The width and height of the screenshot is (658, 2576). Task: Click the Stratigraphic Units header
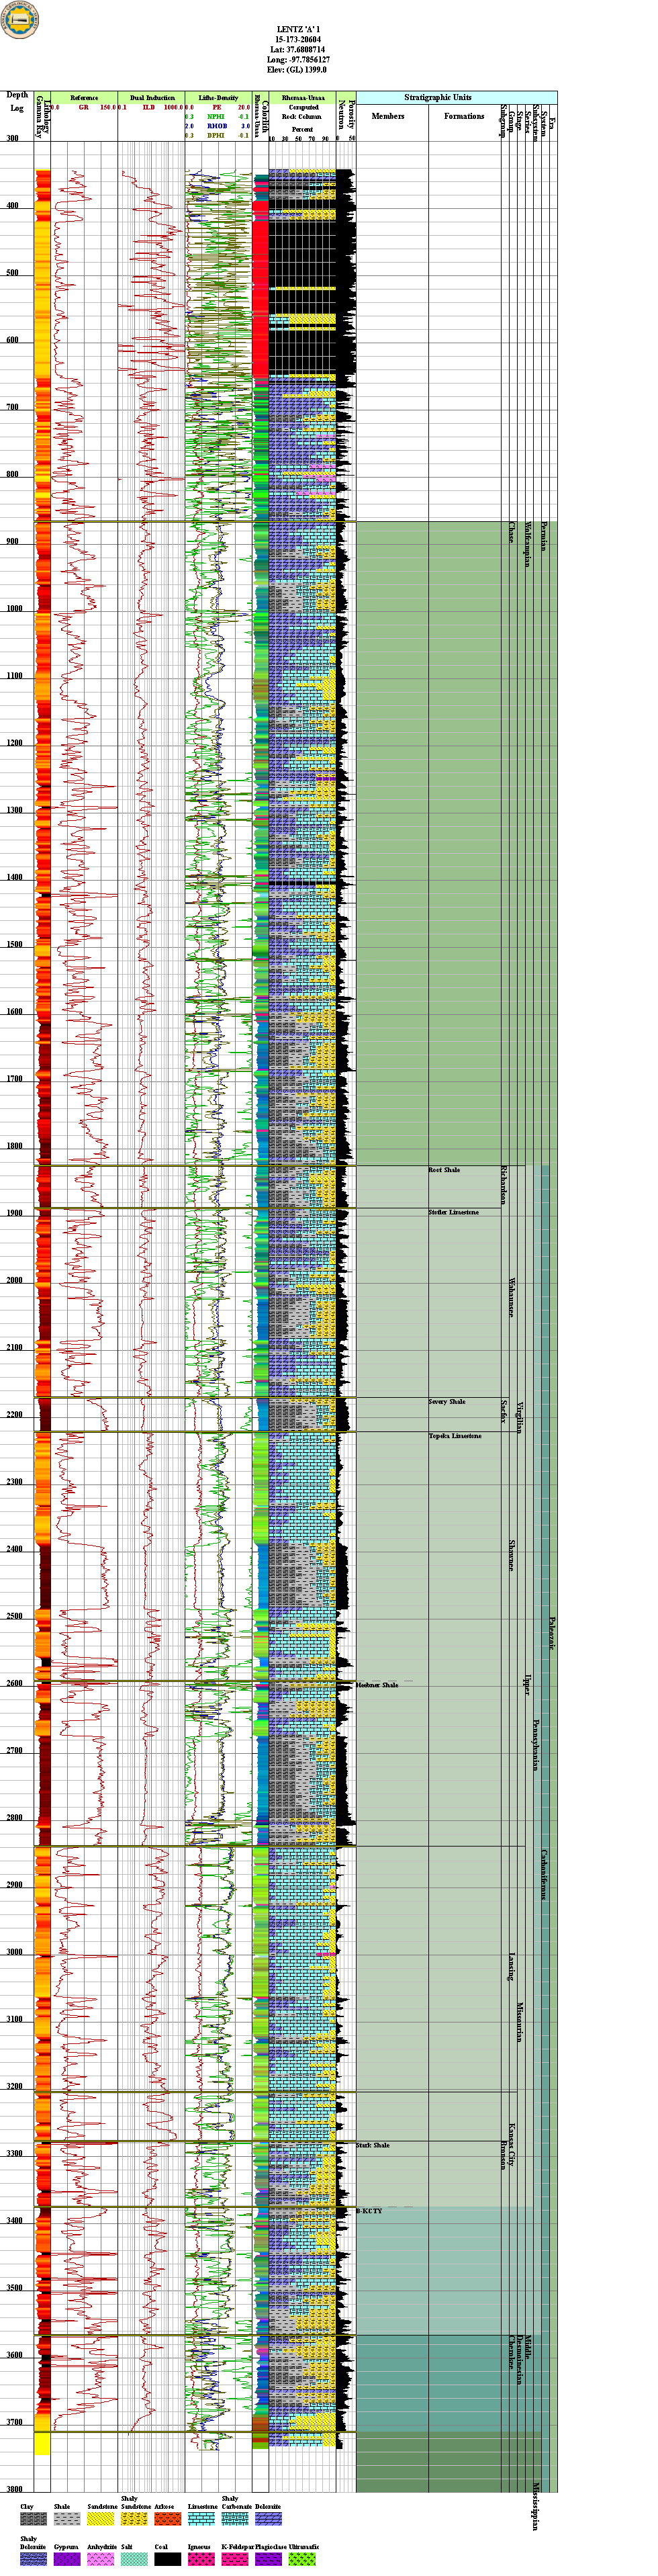[x=437, y=97]
